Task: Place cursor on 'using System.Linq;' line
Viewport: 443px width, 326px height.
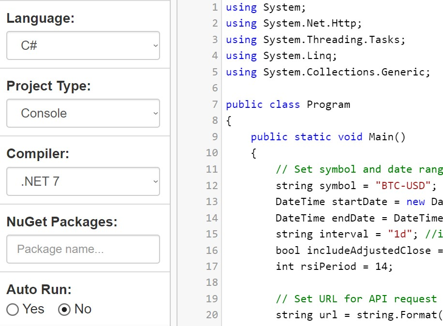Action: point(281,56)
